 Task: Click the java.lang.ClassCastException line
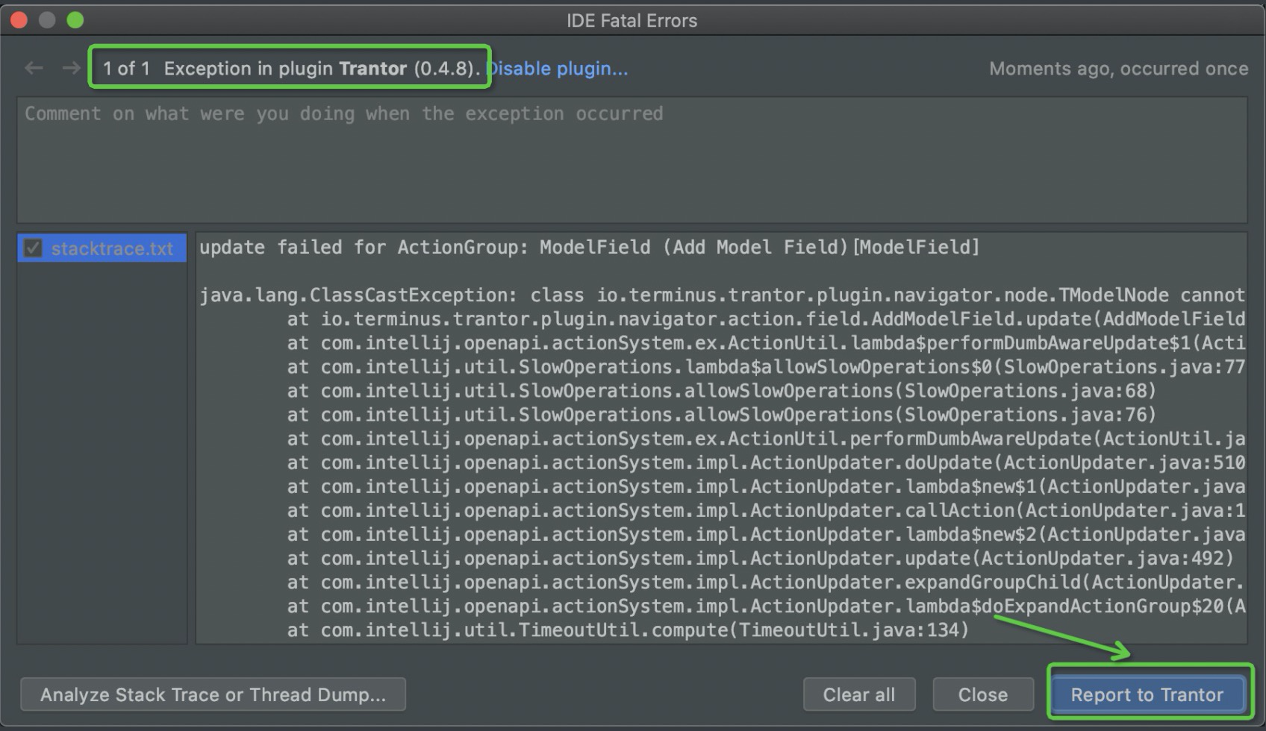(x=722, y=295)
